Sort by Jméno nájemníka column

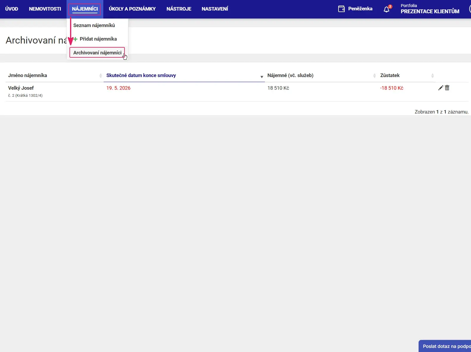coord(55,75)
